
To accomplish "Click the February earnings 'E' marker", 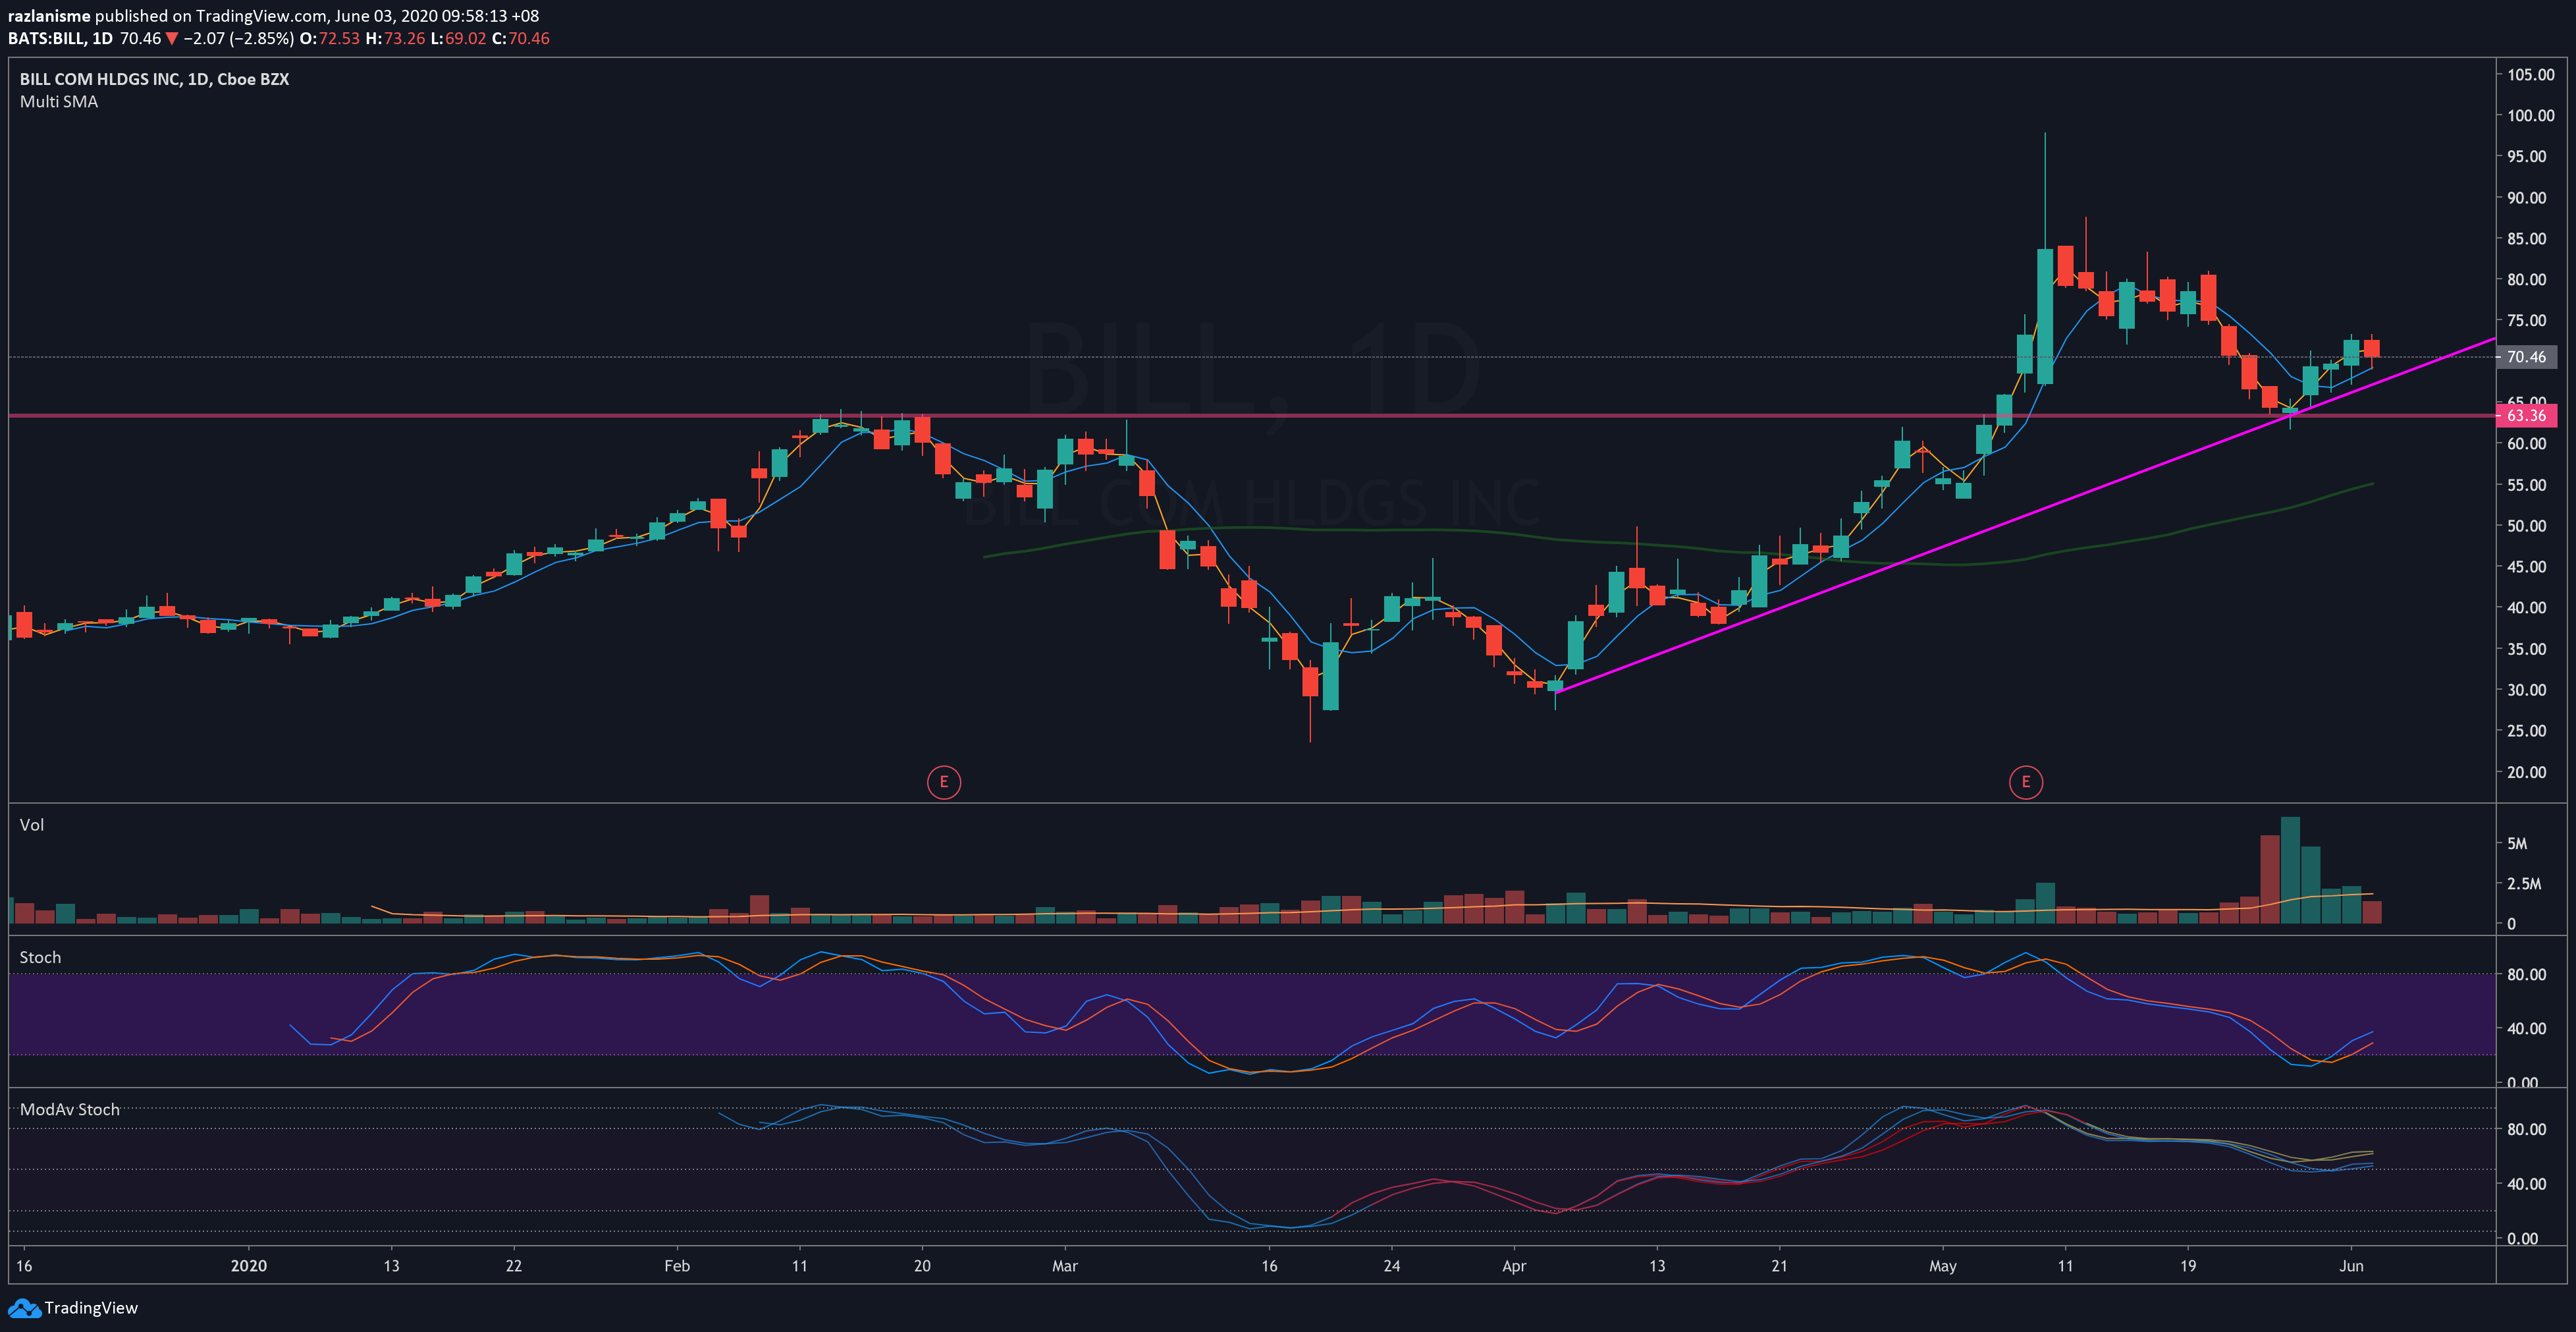I will 943,781.
